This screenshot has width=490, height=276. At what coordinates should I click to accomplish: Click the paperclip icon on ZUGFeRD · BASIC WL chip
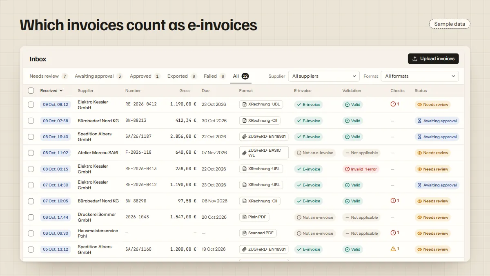coord(244,153)
